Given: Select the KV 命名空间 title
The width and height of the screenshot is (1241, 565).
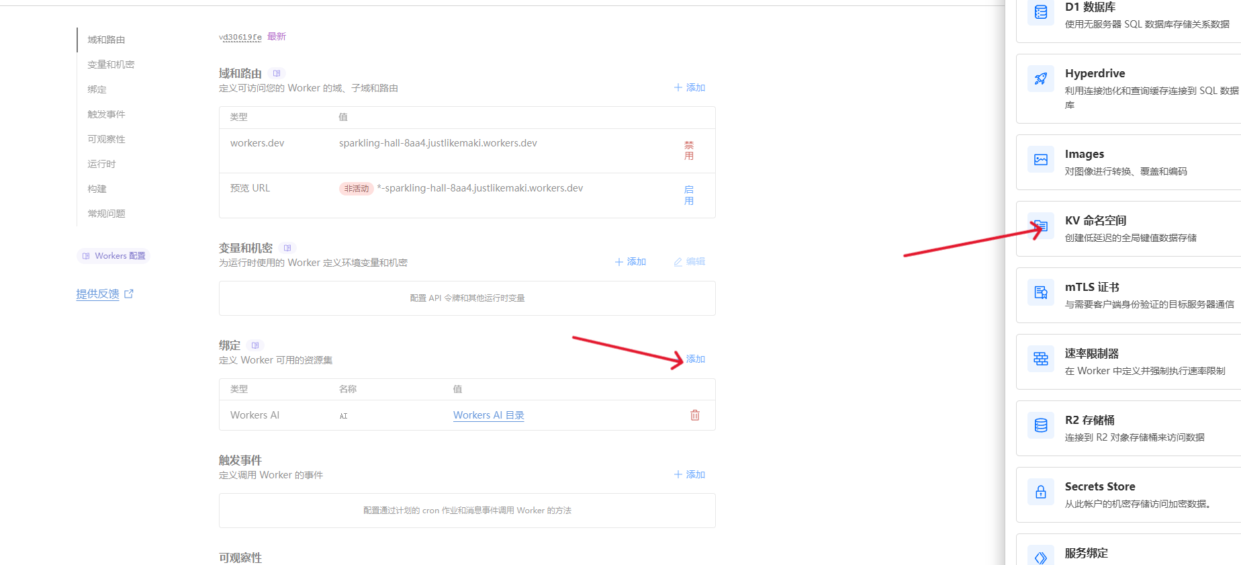Looking at the screenshot, I should [1096, 220].
